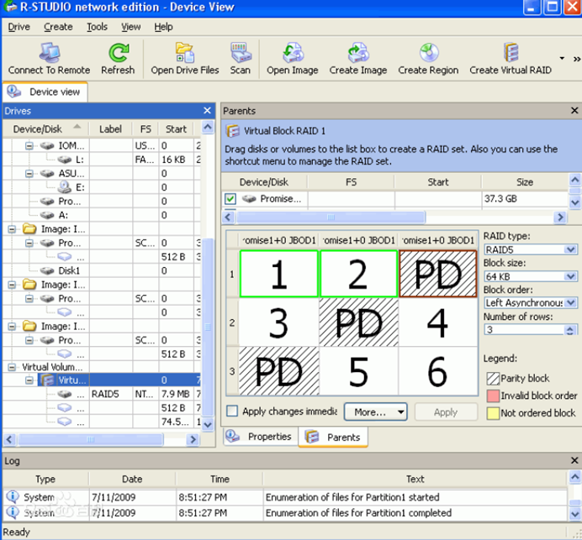Close the Drives panel
582x540 pixels.
click(208, 111)
